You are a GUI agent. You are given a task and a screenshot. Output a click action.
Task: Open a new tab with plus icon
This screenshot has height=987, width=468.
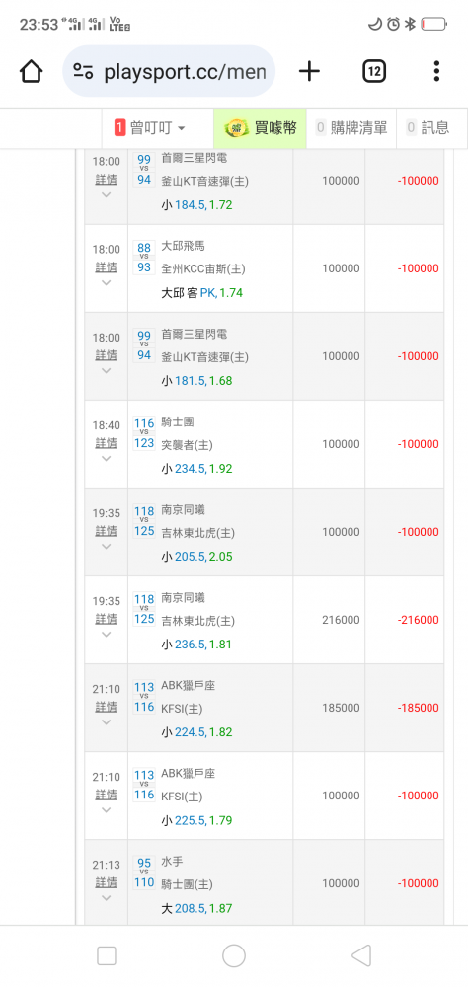click(x=309, y=71)
